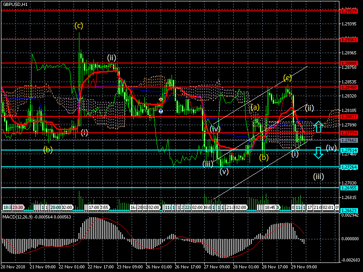Click the yellow (a) wave label
The height and width of the screenshot is (272, 363).
(x=255, y=107)
